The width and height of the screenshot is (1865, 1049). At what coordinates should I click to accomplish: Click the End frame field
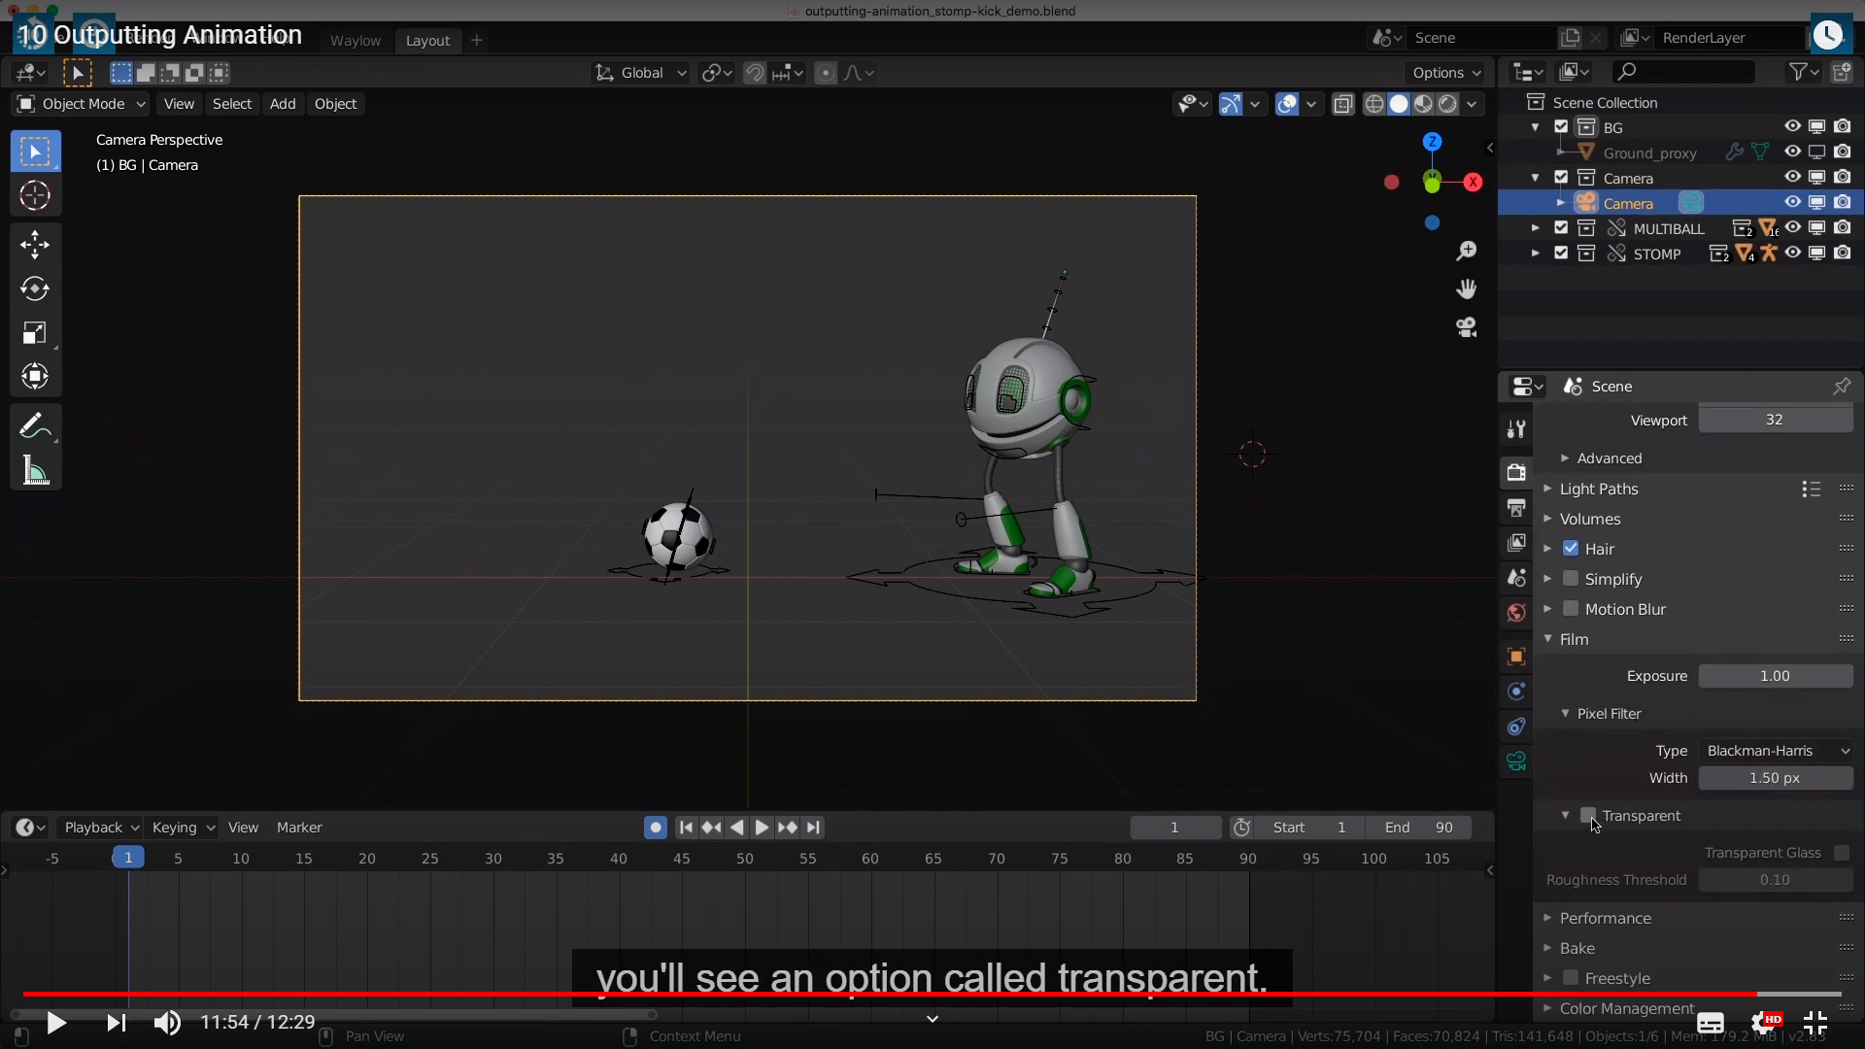[x=1419, y=828]
